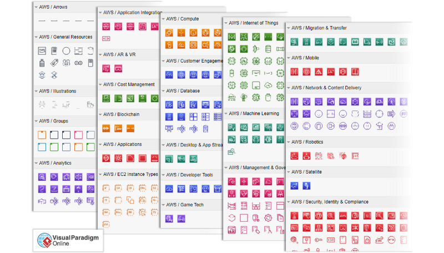Screen dimensions: 444x253
Task: Click the AWS / Security, Identity & Compliance title
Action: [x=330, y=202]
